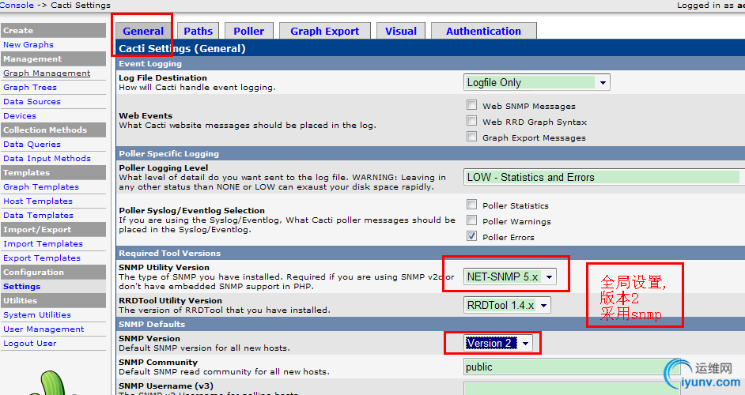This screenshot has height=395, width=745.
Task: Select Settings in the Configuration menu
Action: [x=22, y=287]
